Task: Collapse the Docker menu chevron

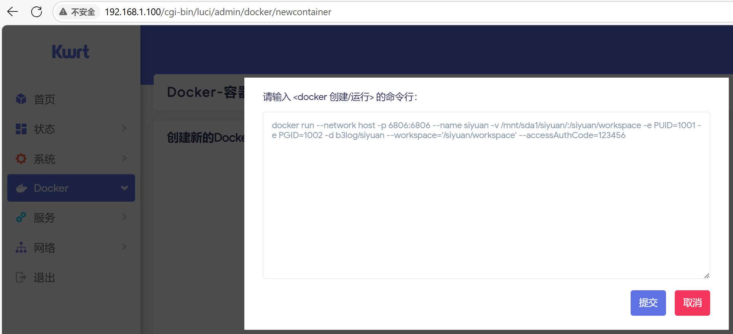Action: [x=124, y=188]
